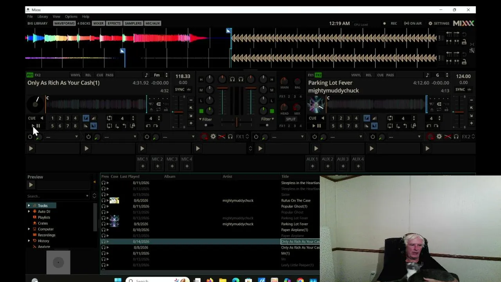The height and width of the screenshot is (282, 501).
Task: Trigger hotcue 8 on right deck
Action: pos(356,126)
